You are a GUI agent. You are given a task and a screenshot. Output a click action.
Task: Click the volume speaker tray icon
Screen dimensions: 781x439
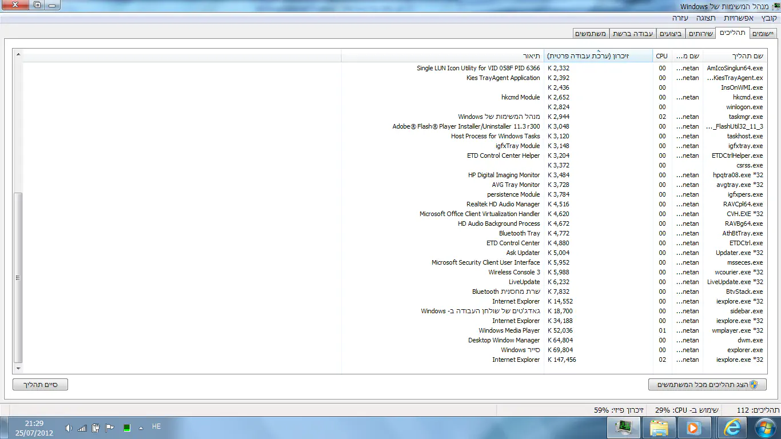click(x=69, y=428)
